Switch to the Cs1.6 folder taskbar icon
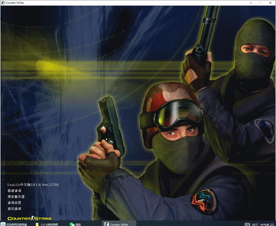The height and width of the screenshot is (226, 276). click(37, 224)
